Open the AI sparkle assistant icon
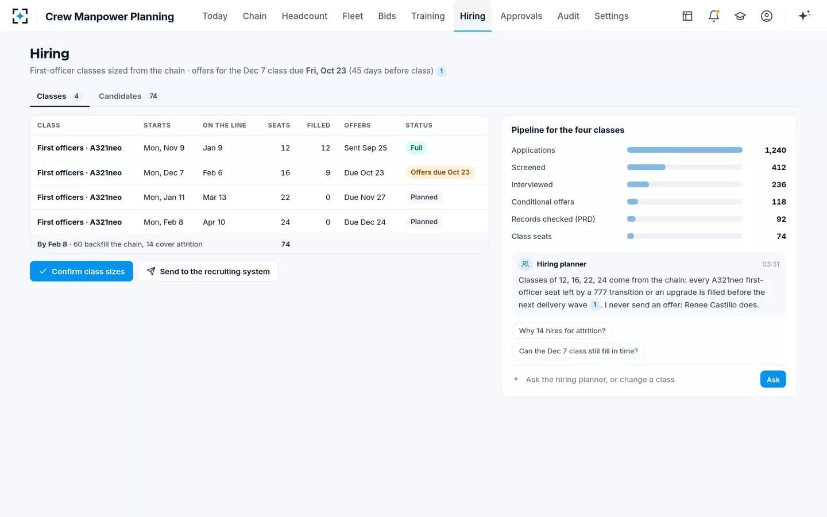The image size is (827, 517). point(804,16)
